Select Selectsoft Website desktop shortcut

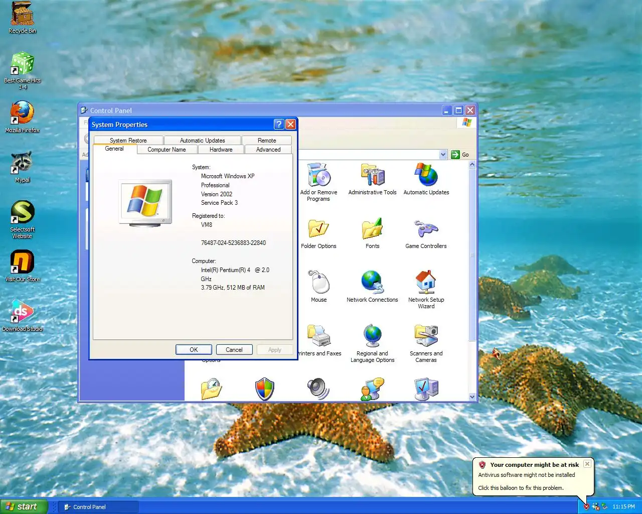pos(23,219)
